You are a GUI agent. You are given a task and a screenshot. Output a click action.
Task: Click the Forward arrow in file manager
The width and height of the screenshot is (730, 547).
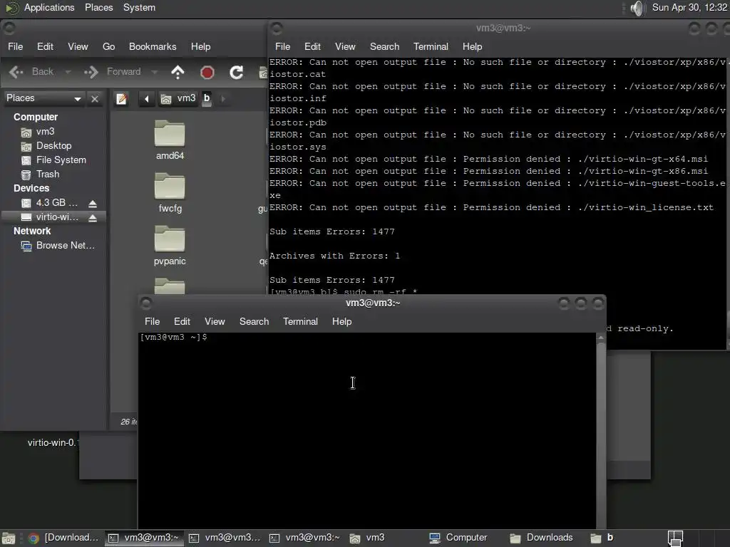click(112, 72)
